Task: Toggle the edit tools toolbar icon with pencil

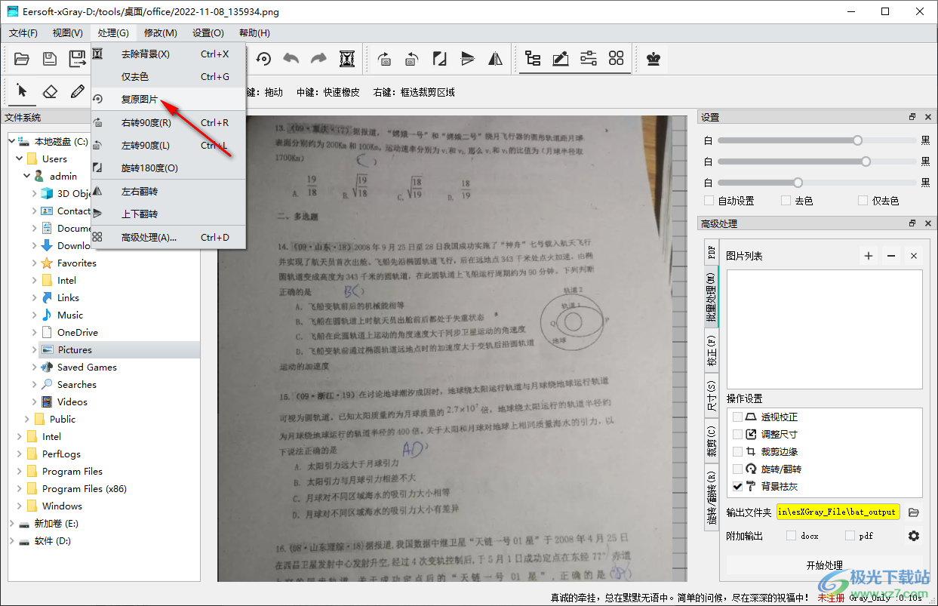Action: tap(561, 58)
